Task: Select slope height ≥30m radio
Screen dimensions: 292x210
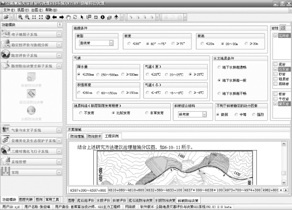Action: pos(246,44)
